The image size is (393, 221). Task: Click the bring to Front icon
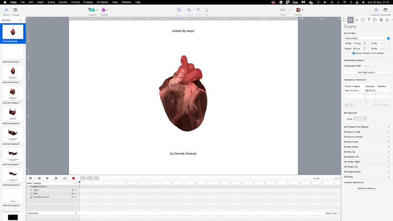coord(198,10)
